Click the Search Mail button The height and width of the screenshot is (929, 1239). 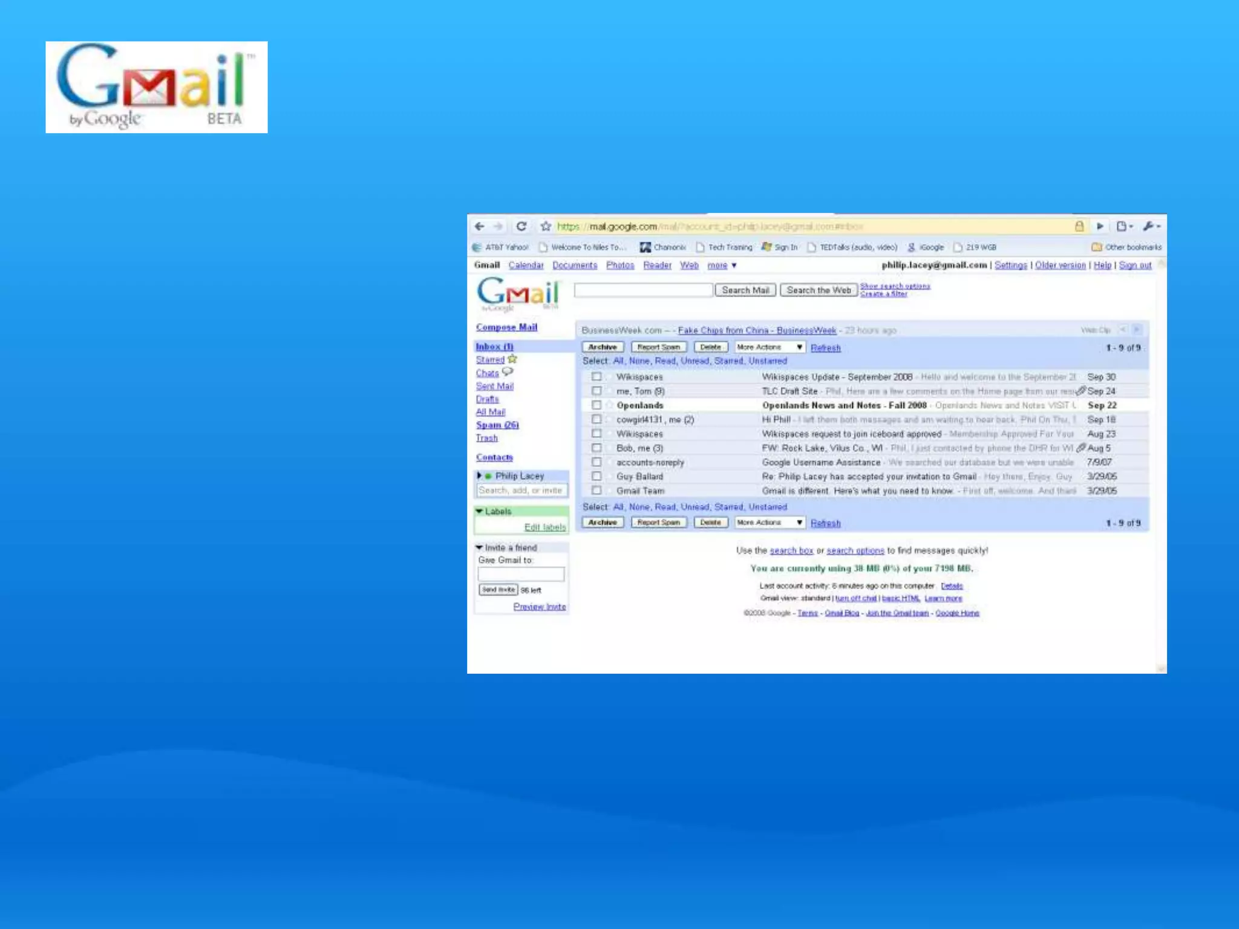(x=745, y=290)
